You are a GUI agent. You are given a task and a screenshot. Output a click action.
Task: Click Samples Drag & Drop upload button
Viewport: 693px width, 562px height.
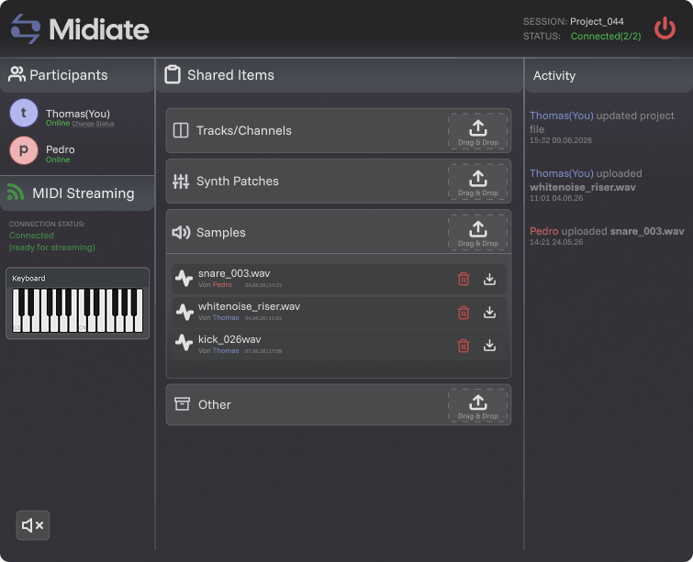point(478,233)
